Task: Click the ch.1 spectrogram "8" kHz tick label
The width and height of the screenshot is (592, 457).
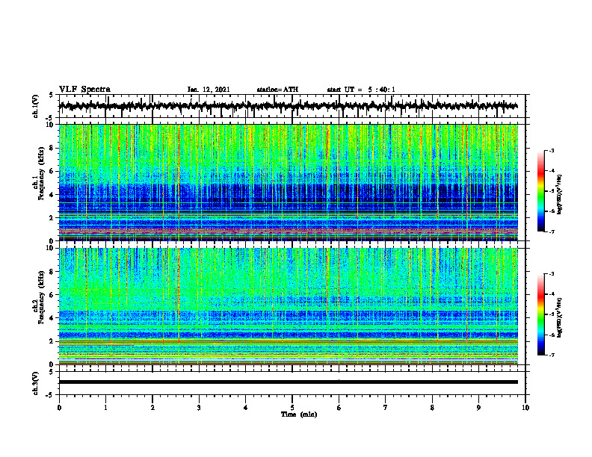Action: [x=52, y=148]
